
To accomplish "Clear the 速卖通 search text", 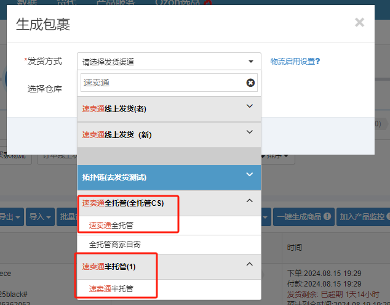I will pos(250,83).
